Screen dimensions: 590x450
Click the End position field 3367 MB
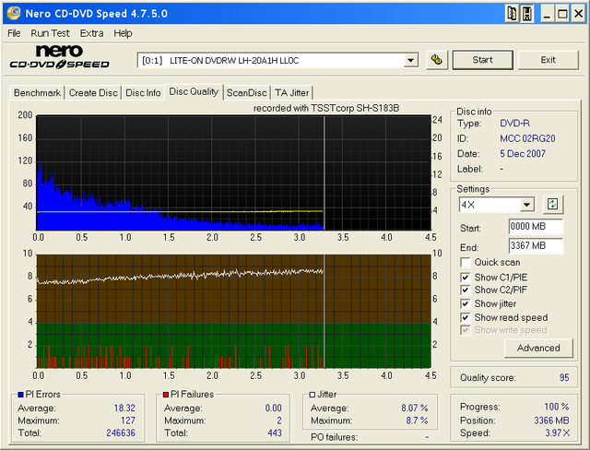click(536, 245)
